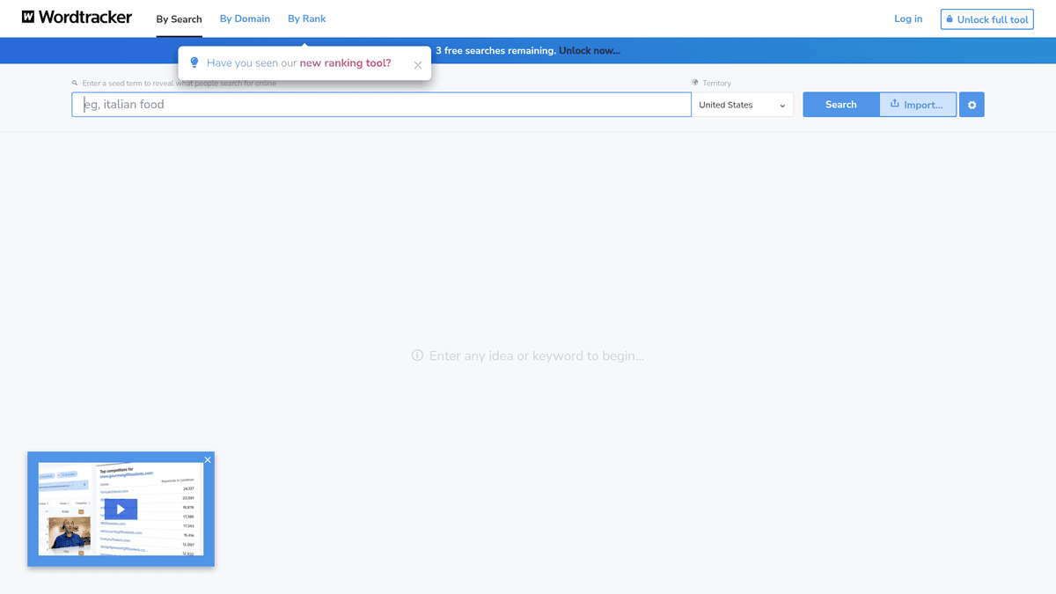The height and width of the screenshot is (594, 1056).
Task: Close the video preview popup
Action: [x=208, y=459]
